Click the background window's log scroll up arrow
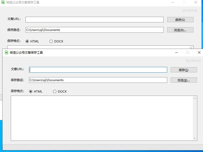 tap(191, 48)
